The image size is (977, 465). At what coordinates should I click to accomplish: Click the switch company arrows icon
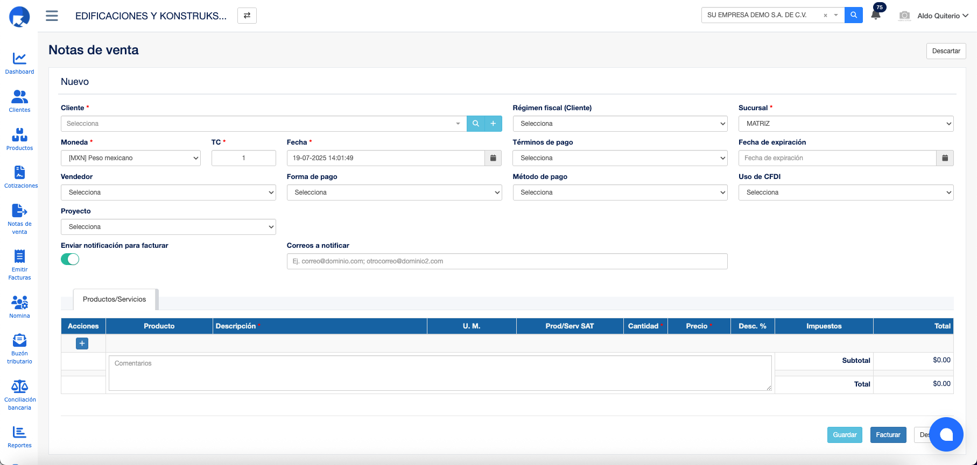coord(247,16)
